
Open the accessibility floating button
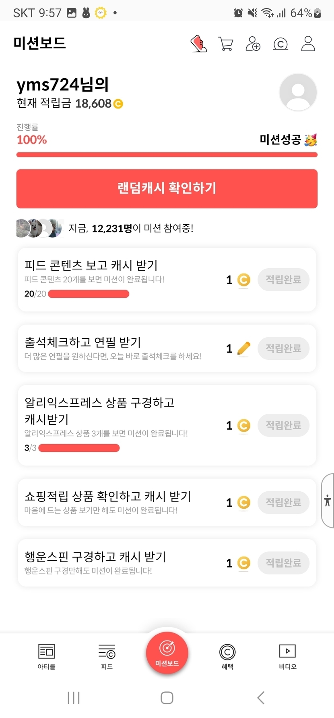(328, 501)
